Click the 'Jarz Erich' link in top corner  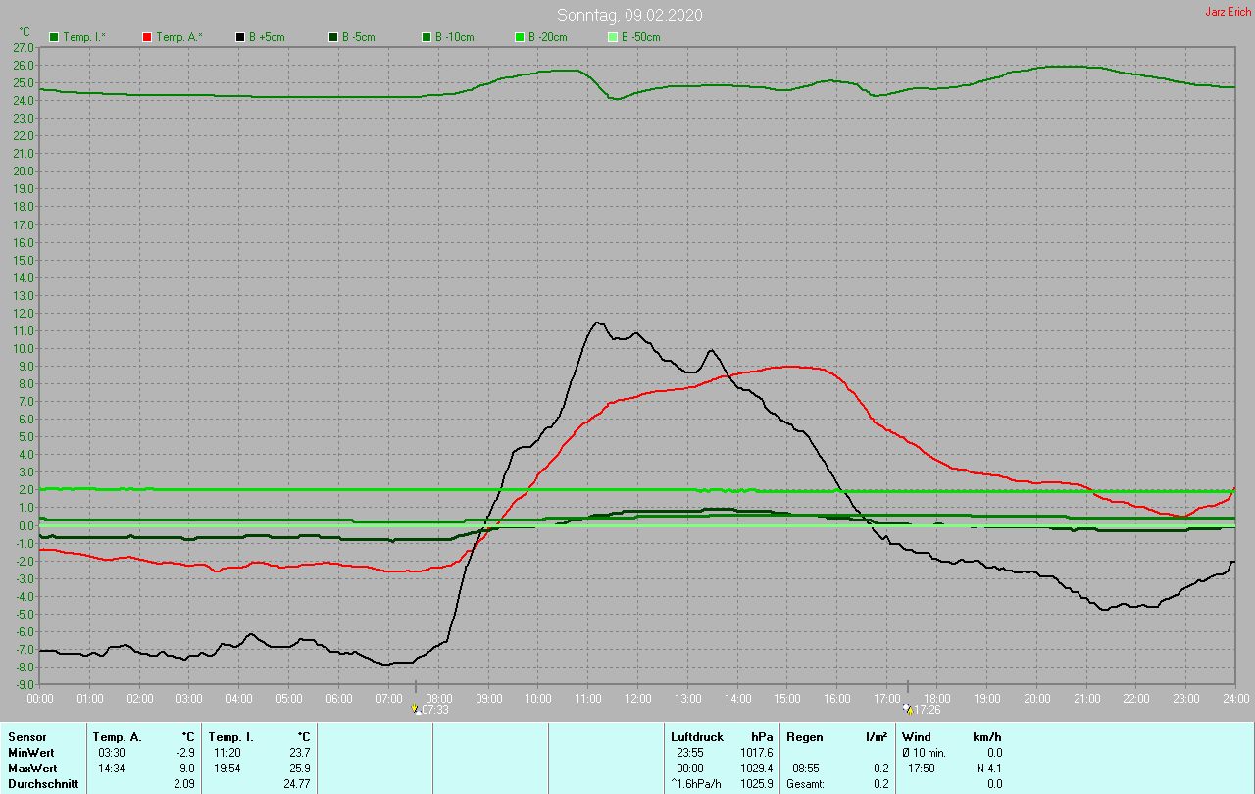point(1228,13)
